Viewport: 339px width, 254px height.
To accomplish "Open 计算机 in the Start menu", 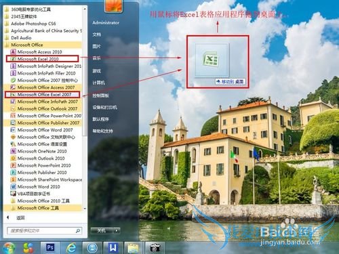I will tap(98, 83).
